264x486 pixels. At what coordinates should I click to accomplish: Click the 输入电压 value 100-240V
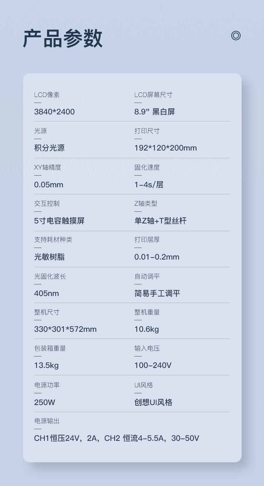click(153, 365)
